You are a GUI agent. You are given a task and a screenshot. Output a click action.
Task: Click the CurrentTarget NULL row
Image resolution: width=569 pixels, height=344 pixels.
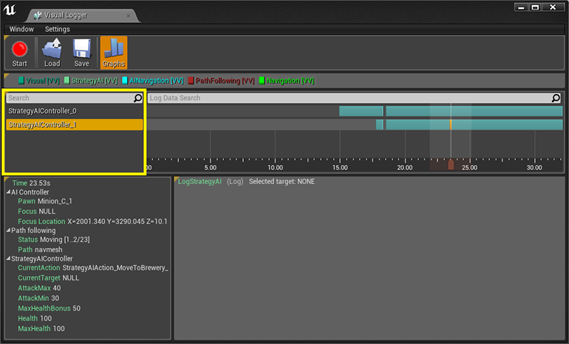[x=48, y=278]
